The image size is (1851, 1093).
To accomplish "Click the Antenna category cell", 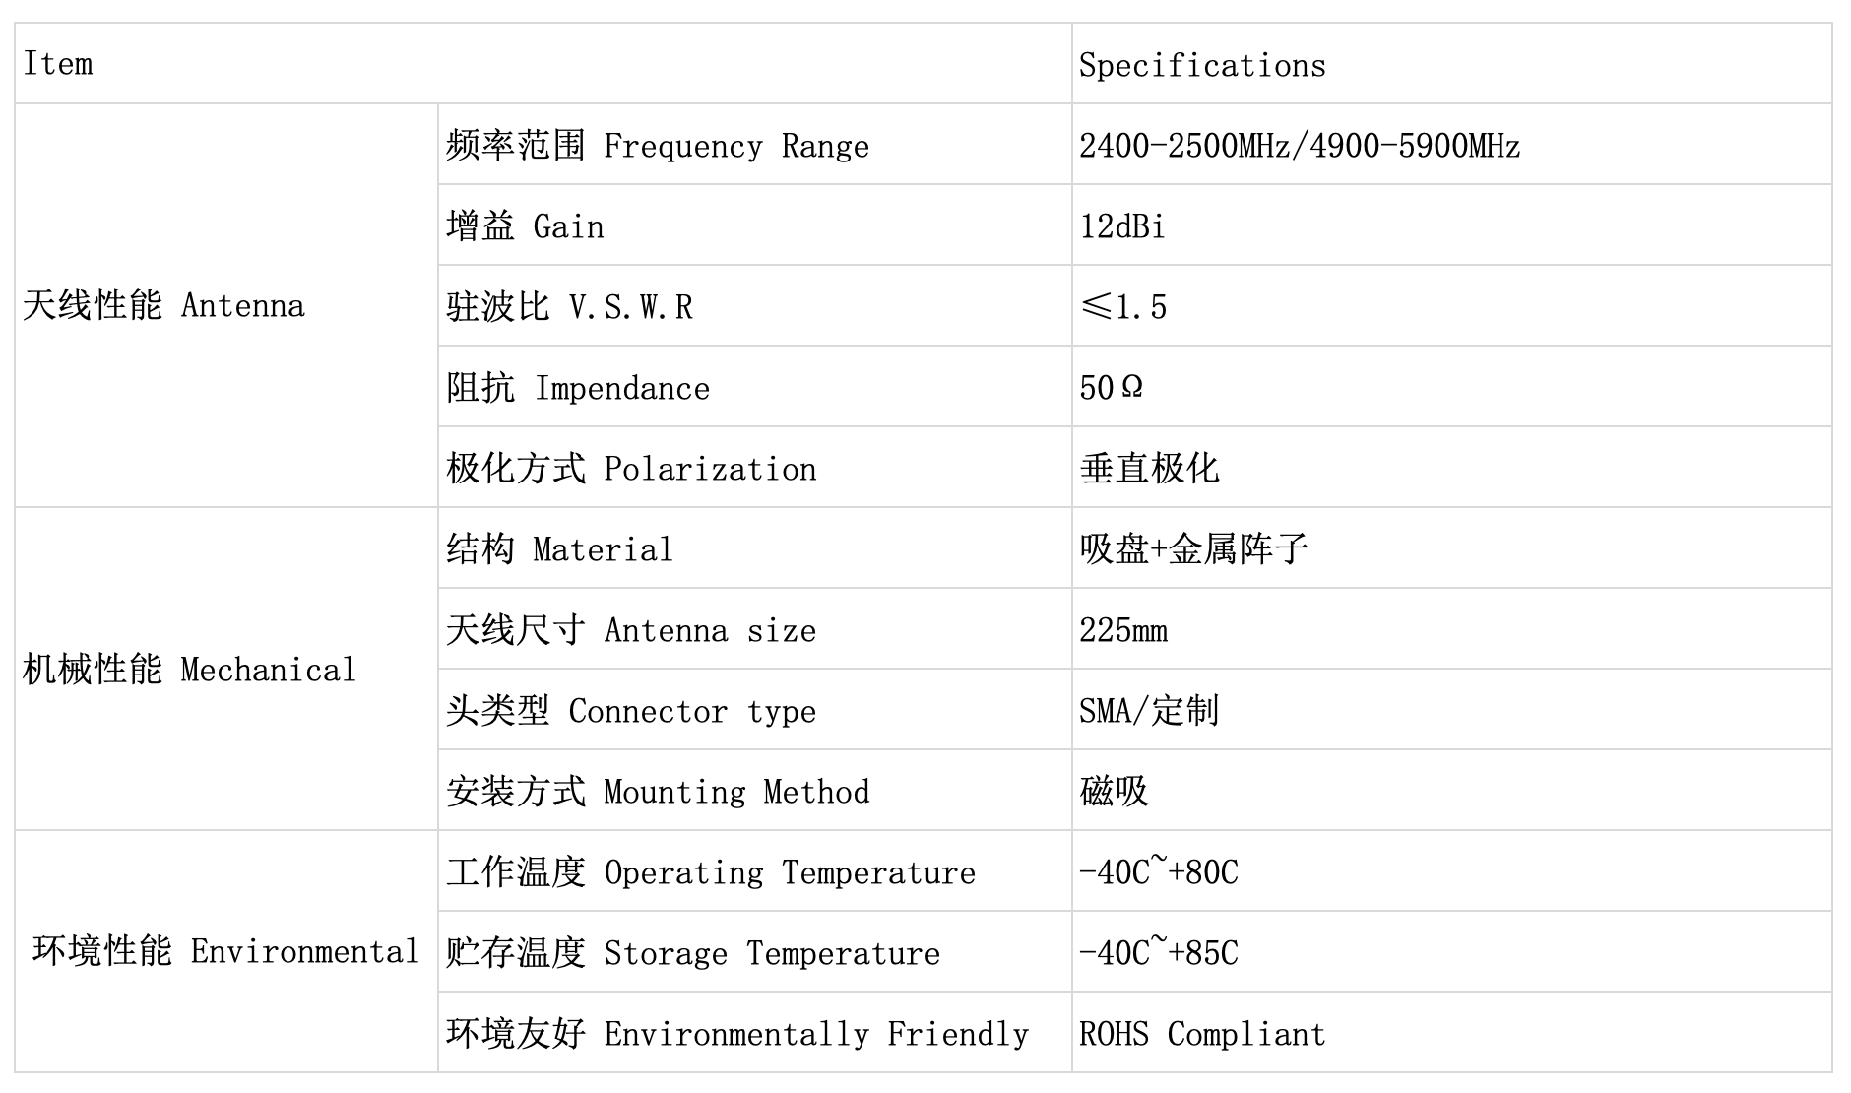I will [226, 305].
